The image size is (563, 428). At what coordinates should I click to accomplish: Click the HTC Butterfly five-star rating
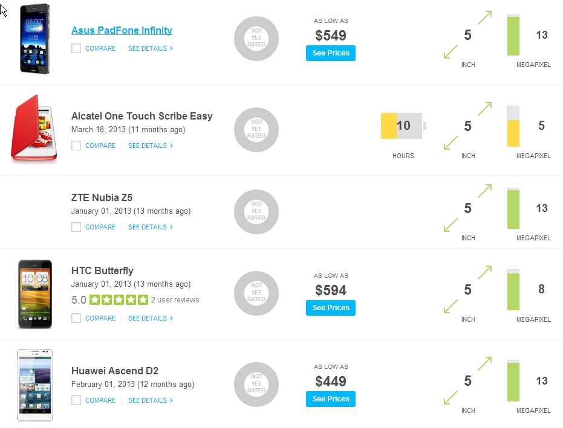(x=119, y=299)
